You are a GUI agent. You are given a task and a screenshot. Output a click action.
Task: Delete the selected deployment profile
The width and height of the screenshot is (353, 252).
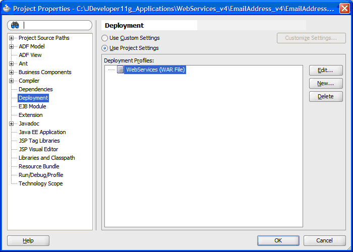point(326,97)
